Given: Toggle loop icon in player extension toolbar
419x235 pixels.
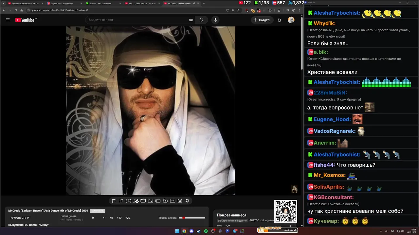Looking at the screenshot, I should [x=114, y=201].
